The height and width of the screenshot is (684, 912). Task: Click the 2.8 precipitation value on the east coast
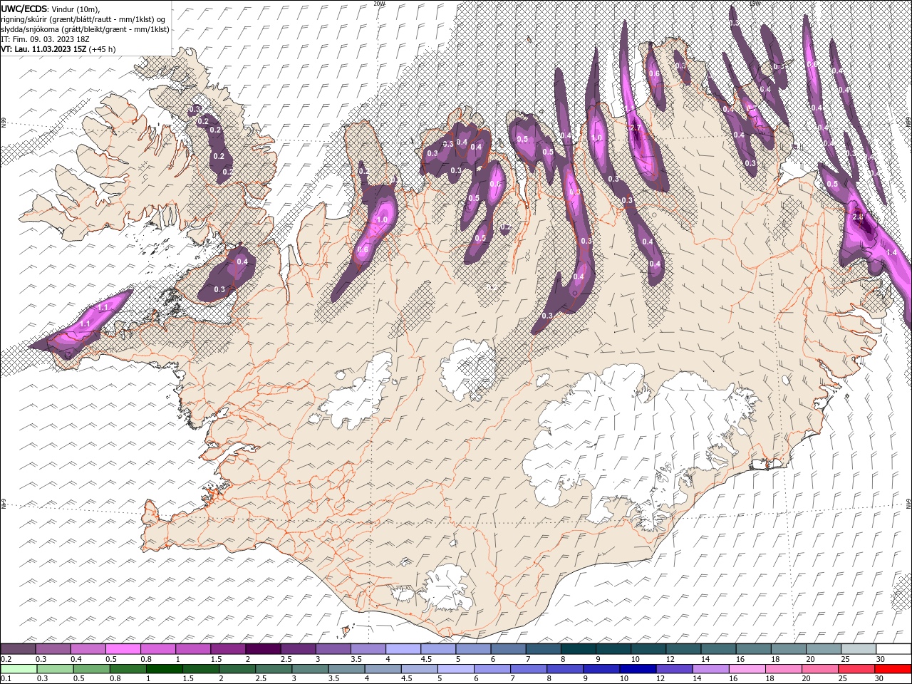(859, 217)
